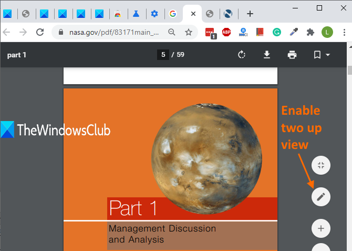This screenshot has height=251, width=352.
Task: Zoom in with the plus button
Action: coord(321,228)
